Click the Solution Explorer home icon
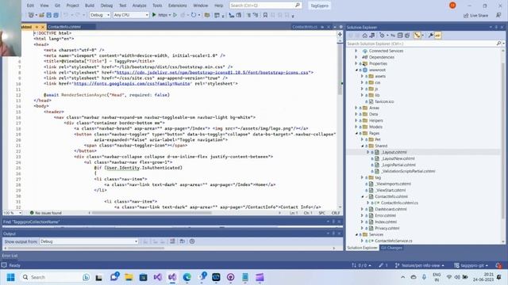This screenshot has height=285, width=508. (x=365, y=36)
